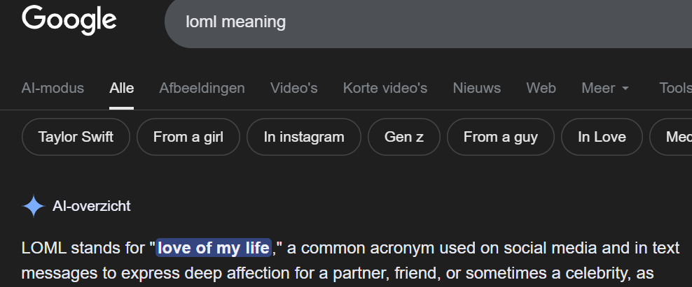Click the AI-overzicht heading label
This screenshot has height=287, width=692.
(91, 206)
